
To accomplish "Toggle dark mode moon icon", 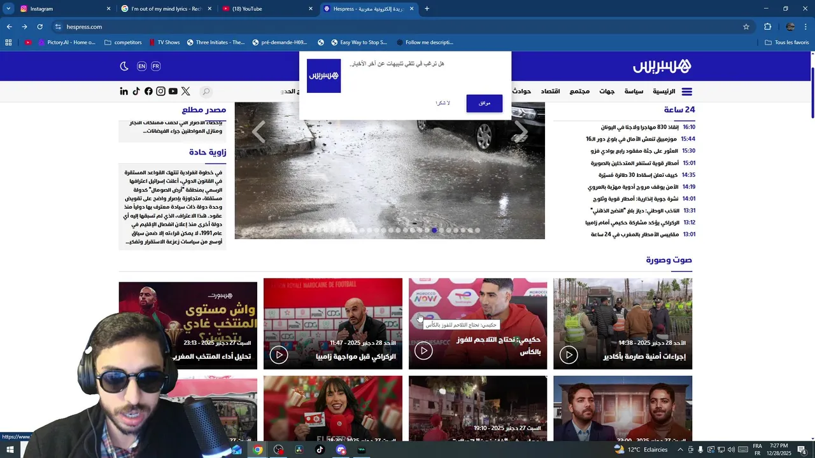I will (124, 66).
